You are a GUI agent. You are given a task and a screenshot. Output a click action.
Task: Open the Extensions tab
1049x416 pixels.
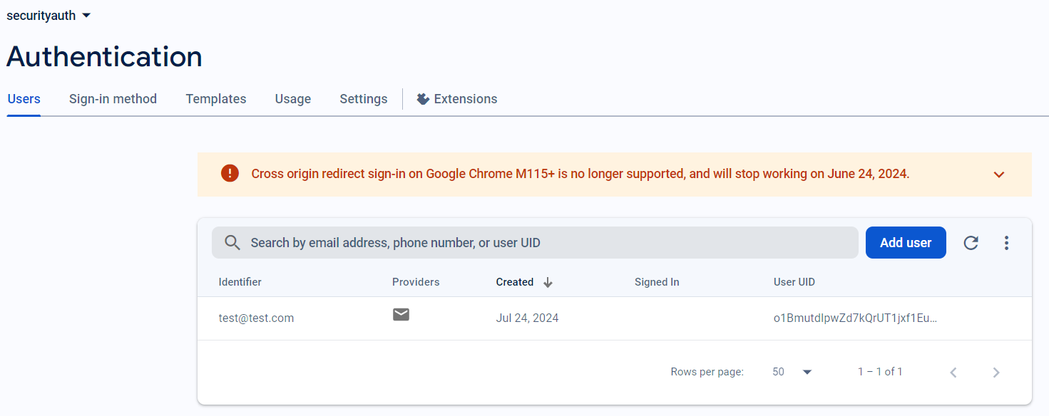click(x=457, y=99)
